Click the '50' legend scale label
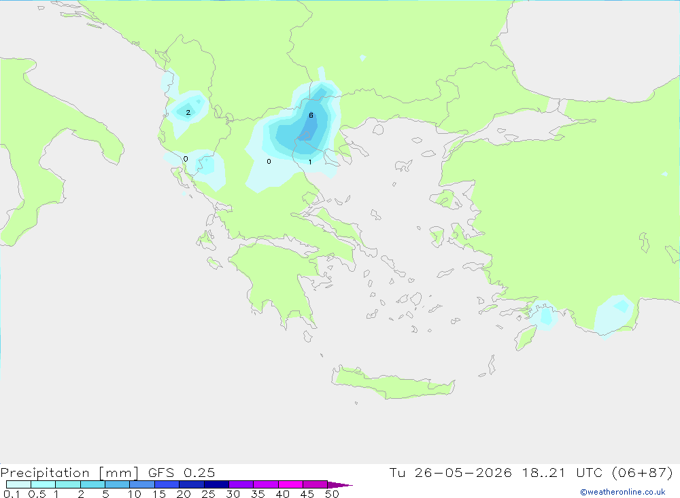Screen dimensions: 680x498 pyautogui.click(x=333, y=494)
